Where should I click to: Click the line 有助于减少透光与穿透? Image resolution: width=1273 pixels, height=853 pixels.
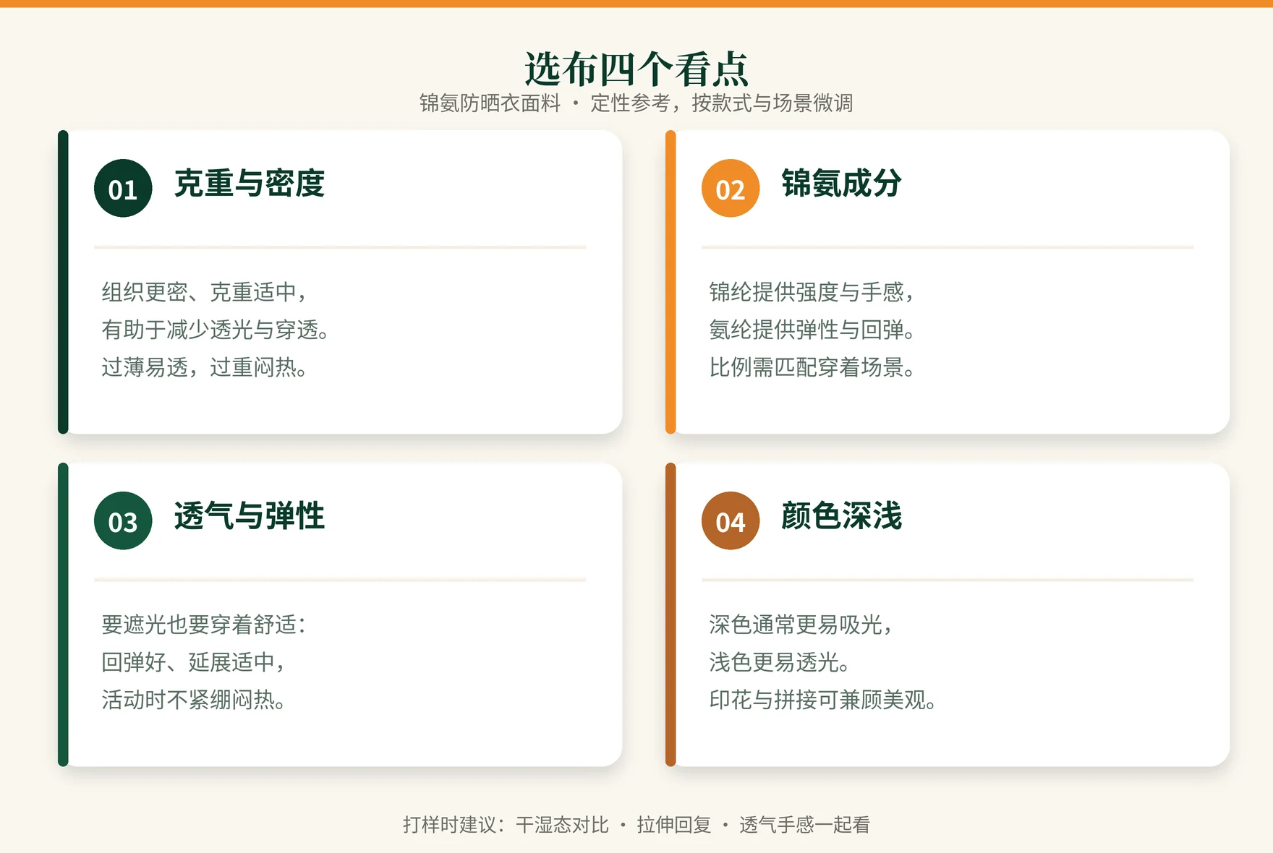click(216, 330)
